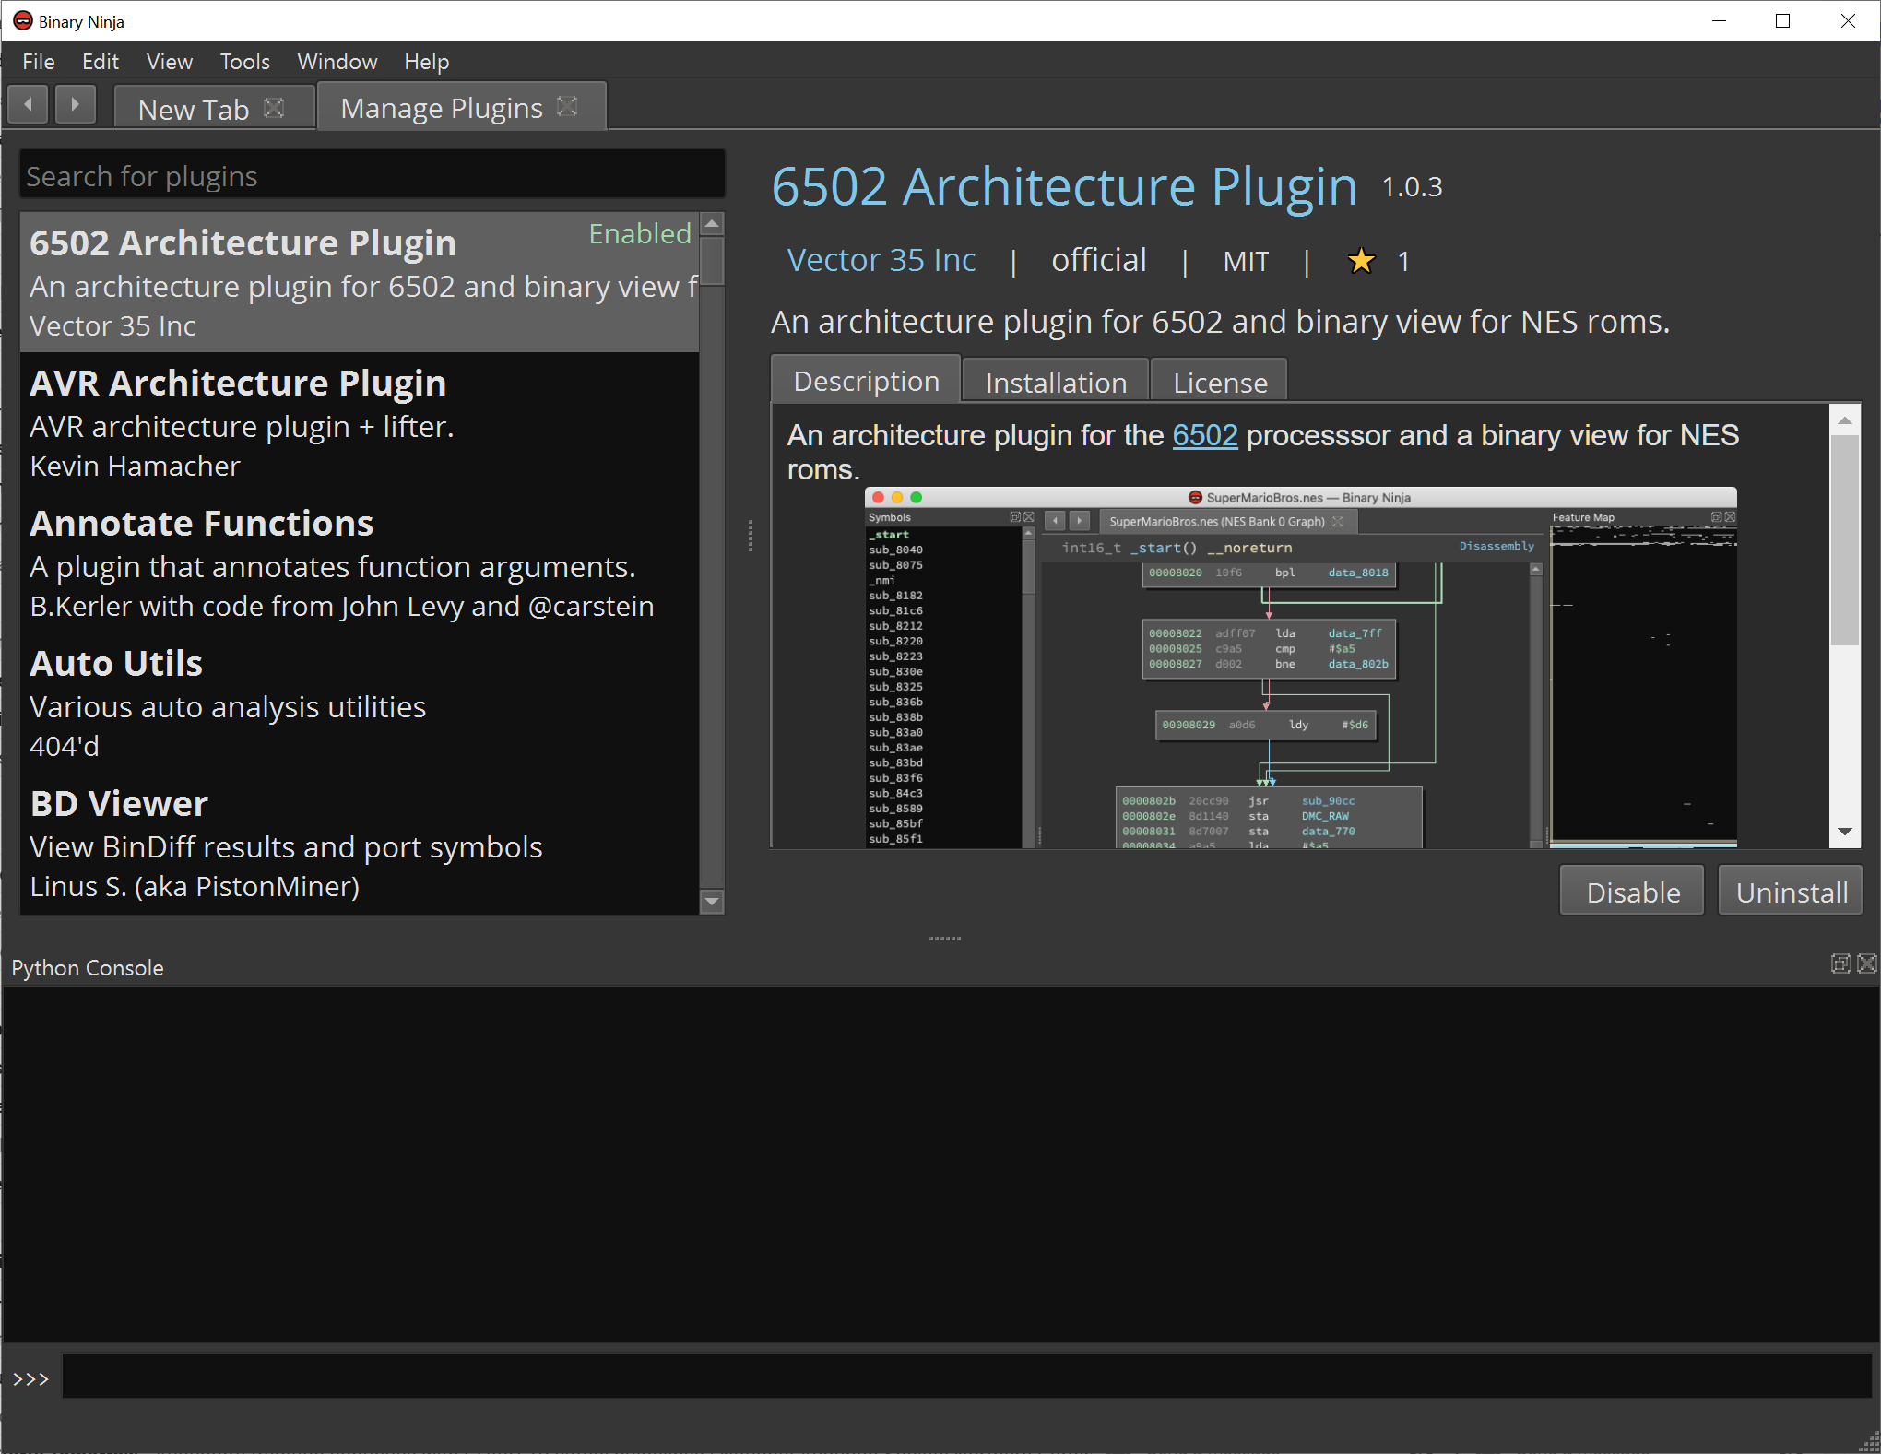Image resolution: width=1881 pixels, height=1454 pixels.
Task: Select BD Viewer plugin in list
Action: 360,843
